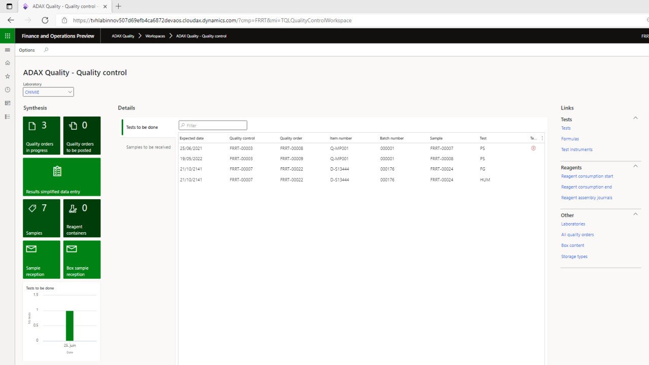
Task: Reload the page with refresh icon
Action: 45,20
